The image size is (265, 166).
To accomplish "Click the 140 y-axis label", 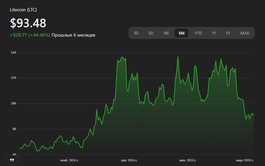I will [x=13, y=53].
